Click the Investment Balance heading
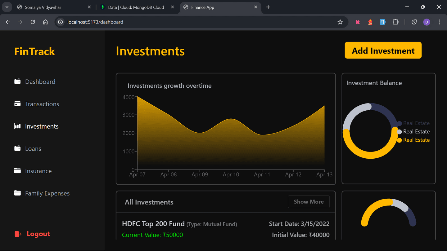 point(374,83)
